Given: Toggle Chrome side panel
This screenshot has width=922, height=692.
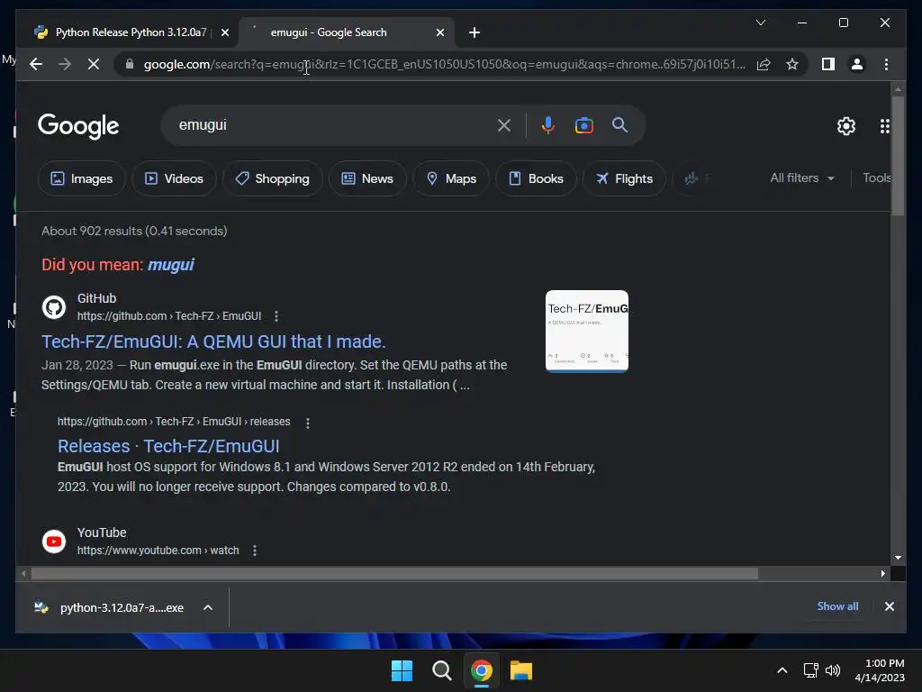Looking at the screenshot, I should [x=828, y=64].
